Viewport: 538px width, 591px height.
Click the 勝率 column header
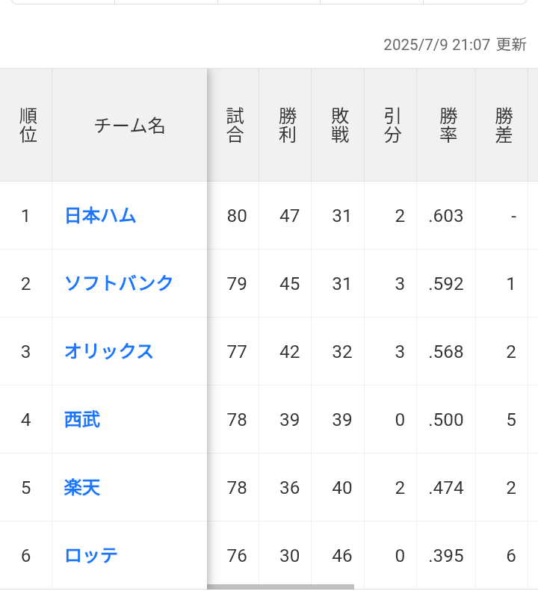(x=446, y=125)
